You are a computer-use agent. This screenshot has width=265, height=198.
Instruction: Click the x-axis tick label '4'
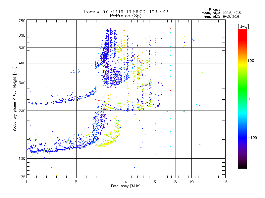[126, 182]
